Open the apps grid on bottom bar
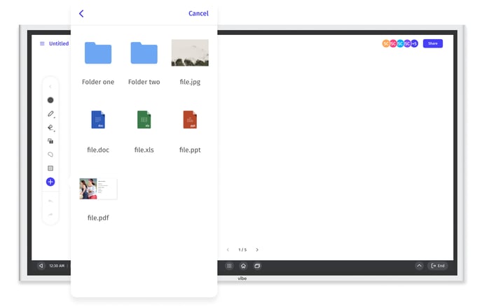Image resolution: width=482 pixels, height=307 pixels. 229,266
